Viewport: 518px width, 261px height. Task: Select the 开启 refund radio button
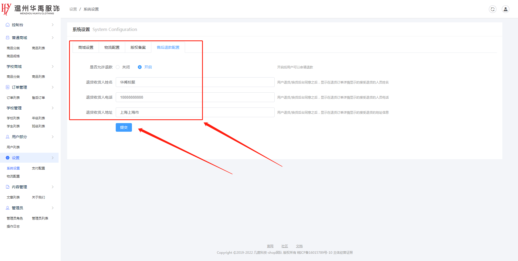[140, 67]
